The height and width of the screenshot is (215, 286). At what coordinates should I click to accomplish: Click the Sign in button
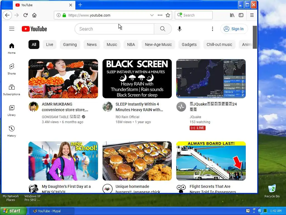tap(234, 29)
